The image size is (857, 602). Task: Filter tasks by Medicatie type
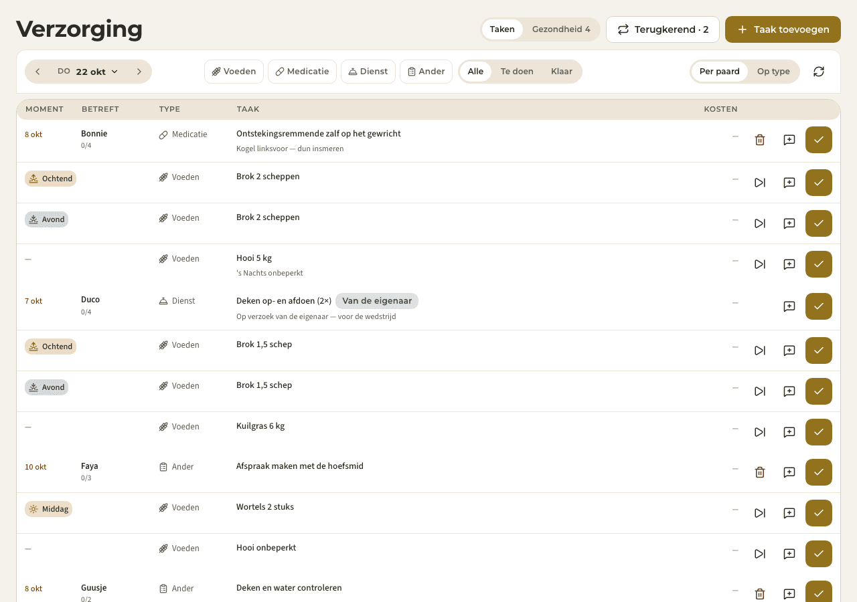302,72
